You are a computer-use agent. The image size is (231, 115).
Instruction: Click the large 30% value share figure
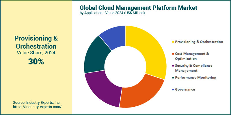point(36,61)
